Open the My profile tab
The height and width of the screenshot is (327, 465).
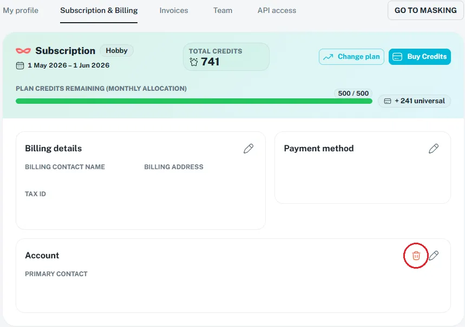21,10
